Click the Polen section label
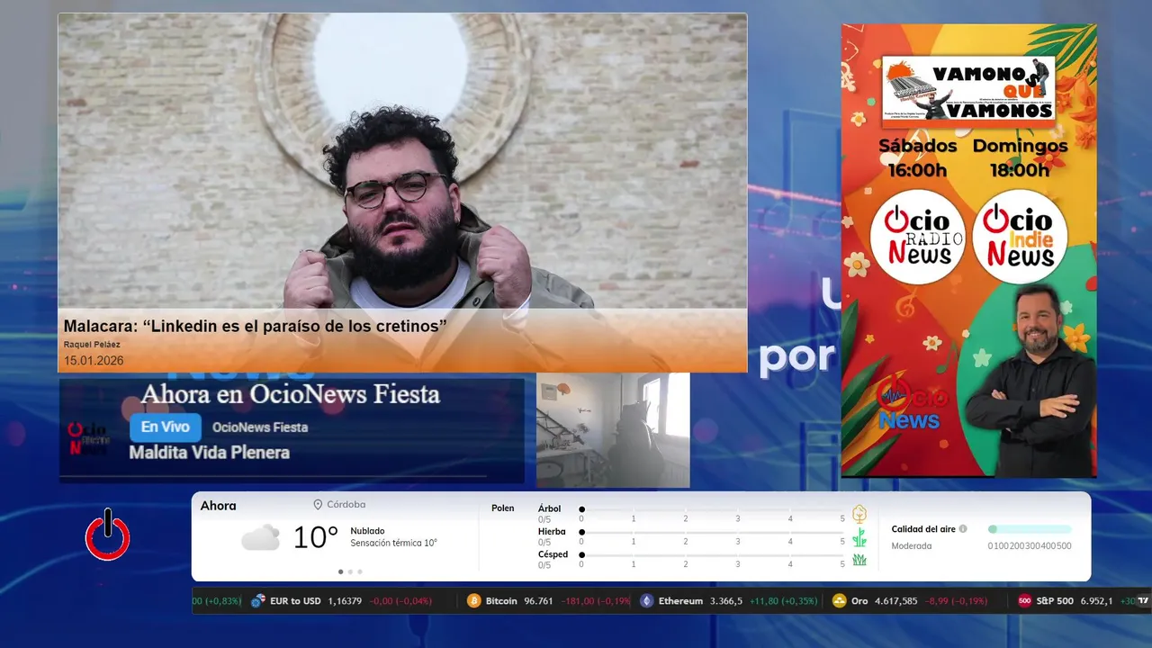This screenshot has height=648, width=1152. pos(503,508)
